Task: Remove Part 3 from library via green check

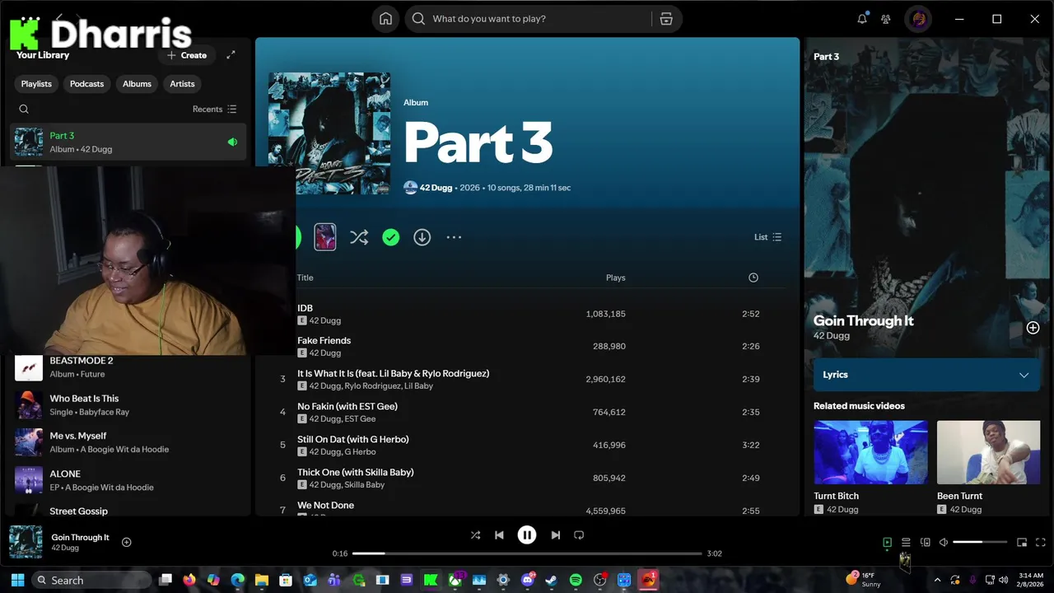Action: pos(391,237)
